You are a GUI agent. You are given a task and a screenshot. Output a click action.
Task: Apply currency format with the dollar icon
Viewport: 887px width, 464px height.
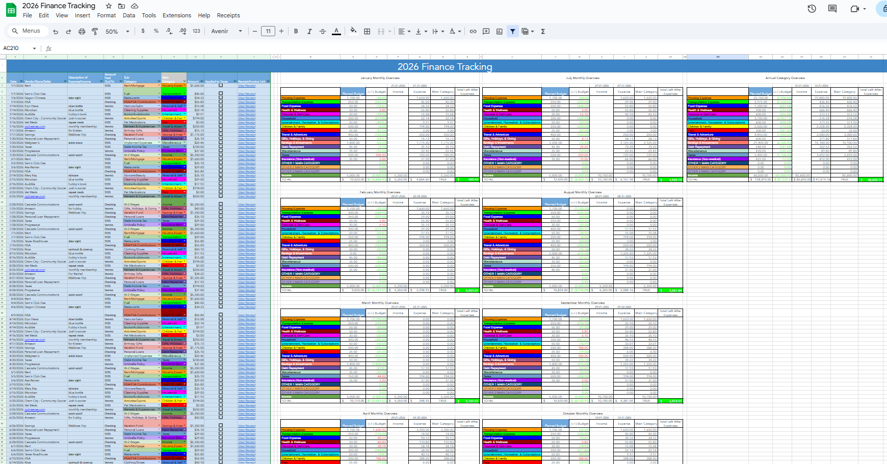coord(142,31)
